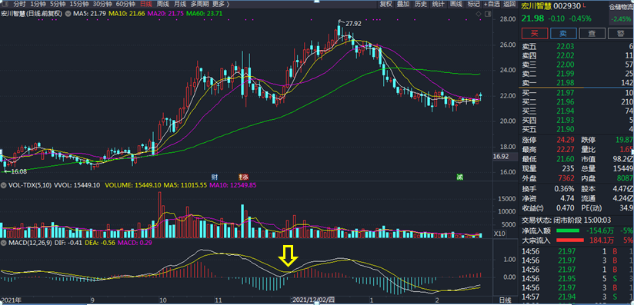The width and height of the screenshot is (634, 305).
Task: Select the 买二 21.96 bid row
Action: [x=577, y=102]
